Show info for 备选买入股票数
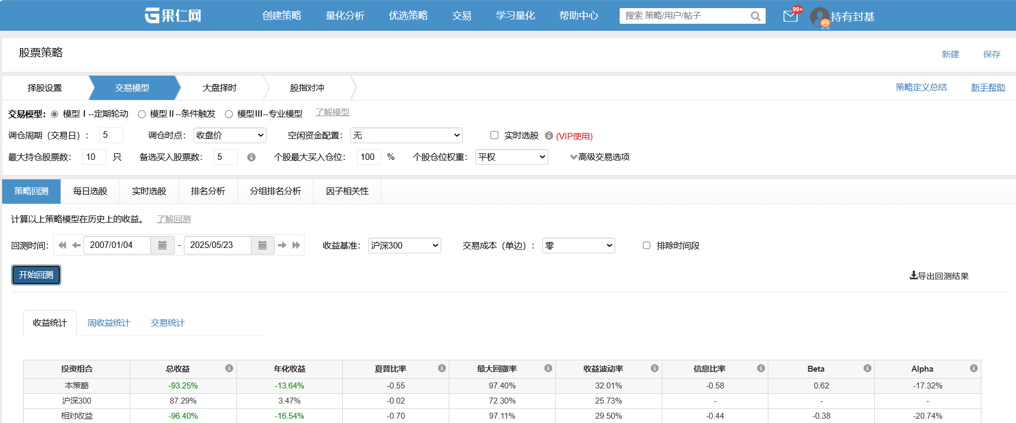Screen dimensions: 1016x423 click(x=251, y=157)
